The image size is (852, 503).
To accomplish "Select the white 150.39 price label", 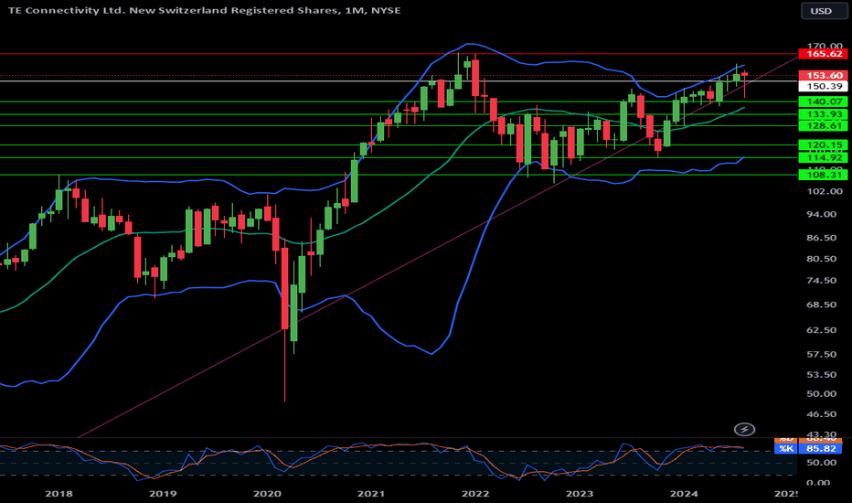I will (823, 87).
